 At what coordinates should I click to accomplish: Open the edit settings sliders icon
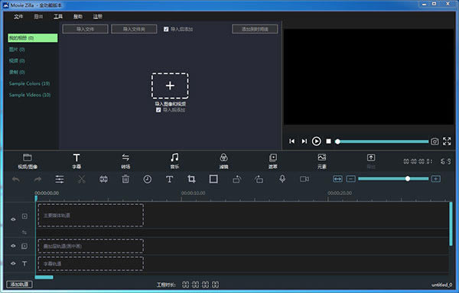60,179
